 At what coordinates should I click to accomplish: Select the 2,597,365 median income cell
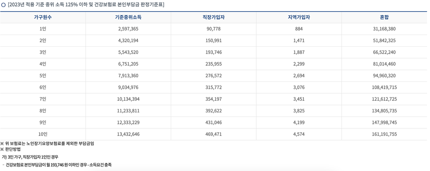(x=128, y=29)
